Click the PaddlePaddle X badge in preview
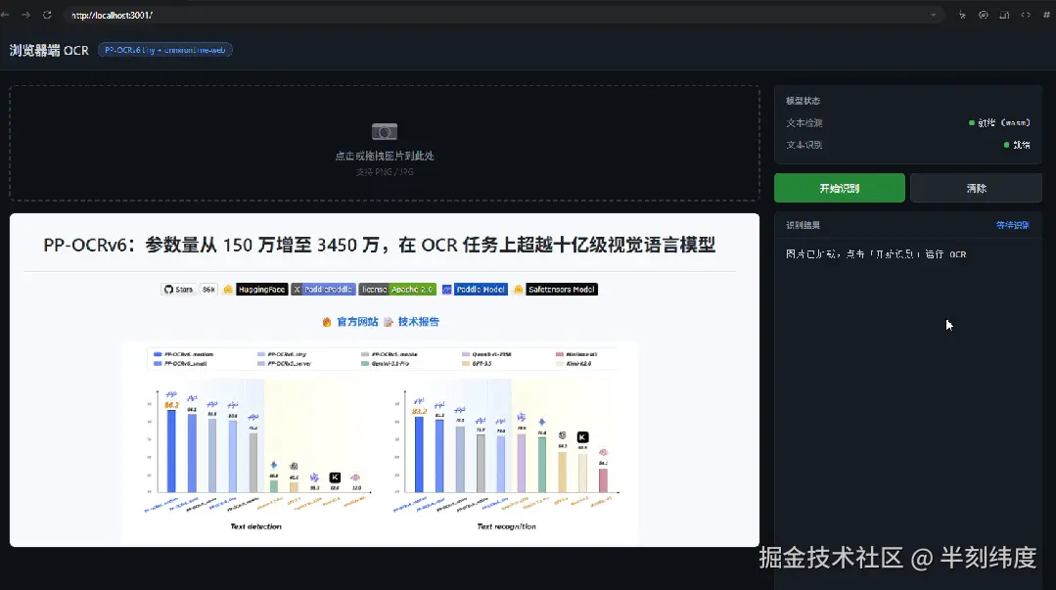Image resolution: width=1056 pixels, height=590 pixels. (x=323, y=289)
